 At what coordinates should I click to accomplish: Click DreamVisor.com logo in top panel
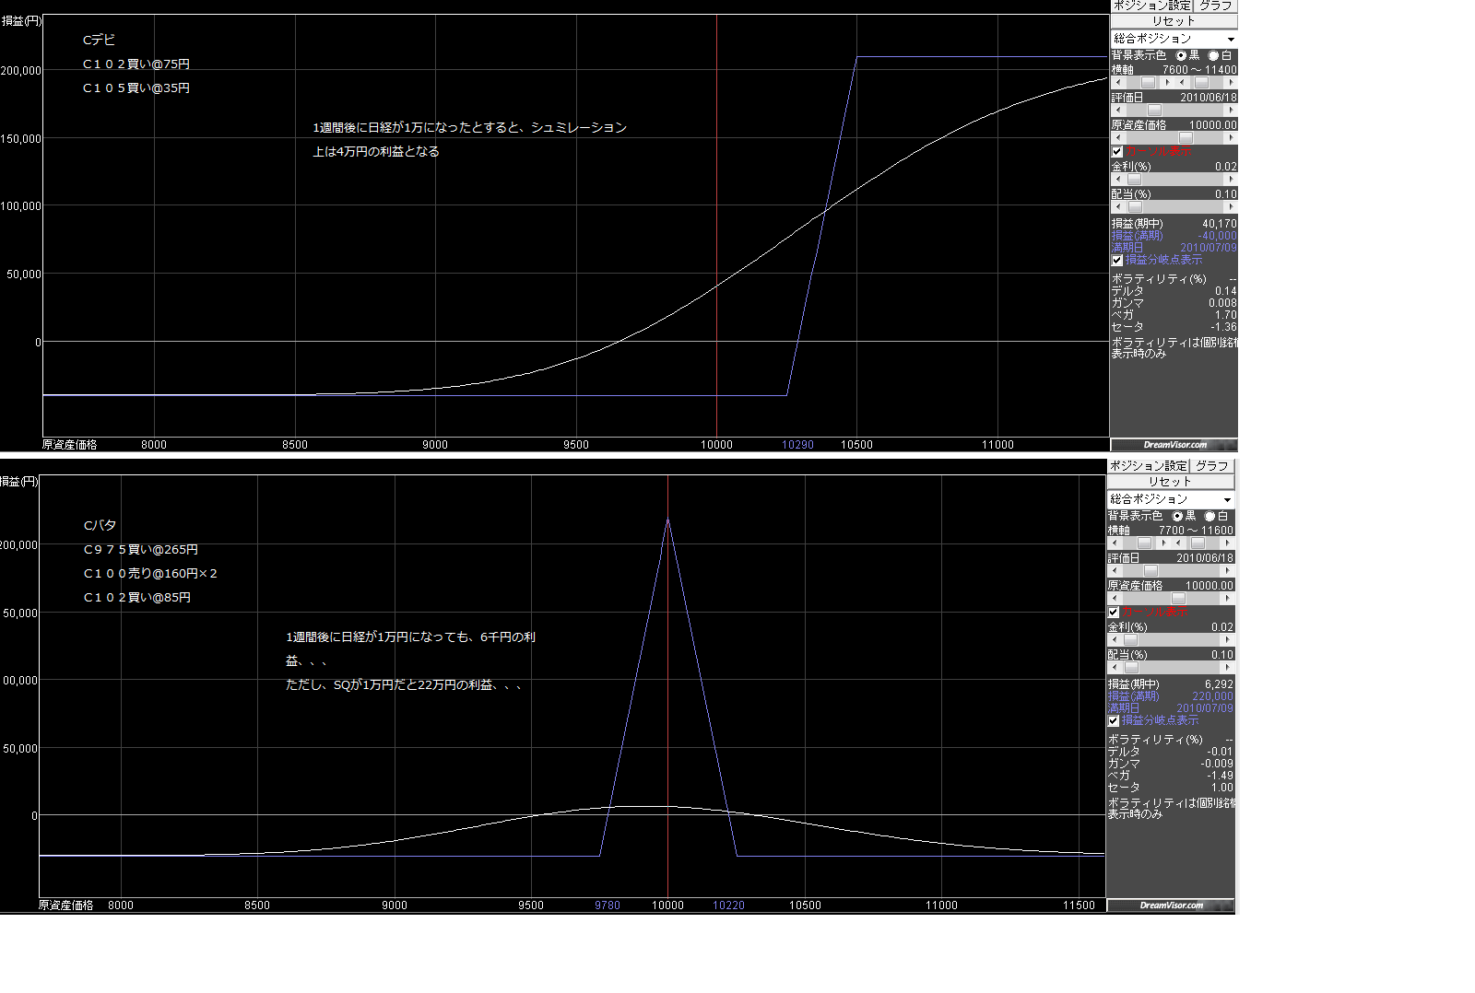(x=1174, y=445)
